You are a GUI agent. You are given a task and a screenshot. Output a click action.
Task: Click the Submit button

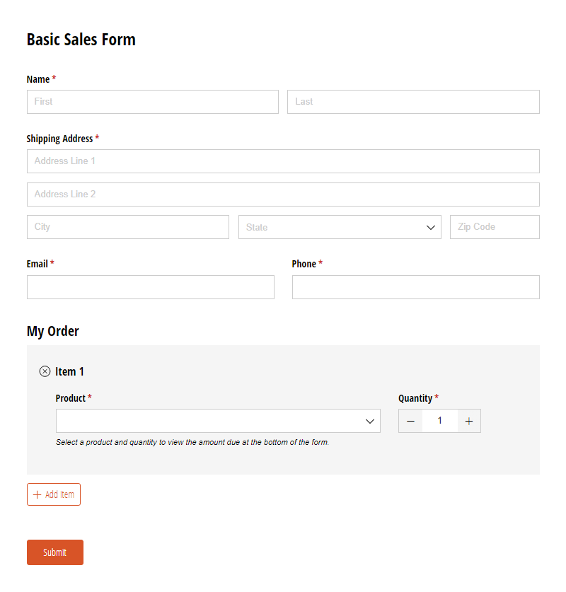click(x=54, y=552)
